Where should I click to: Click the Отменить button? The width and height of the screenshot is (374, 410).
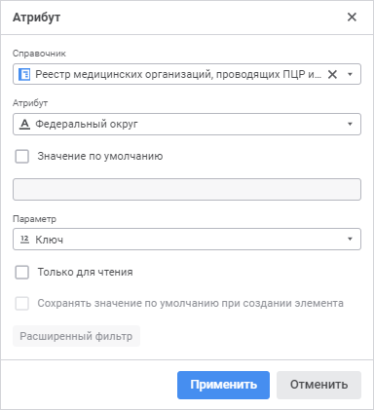point(318,385)
